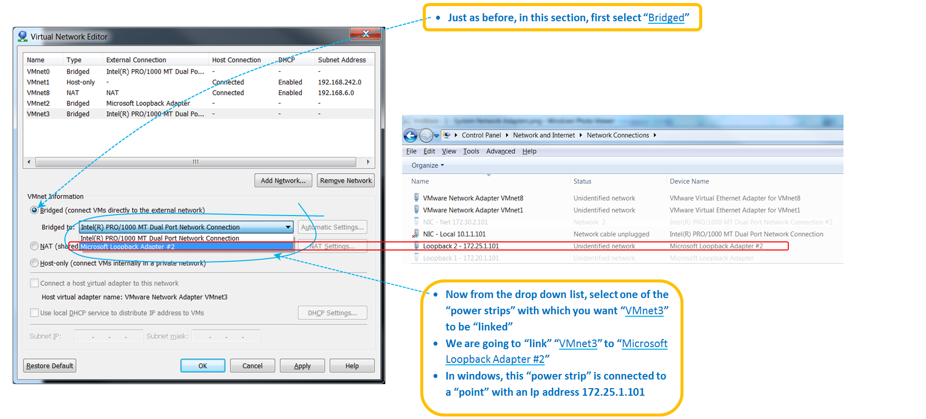Click the Subnet IP input field
The image size is (926, 419).
click(108, 336)
